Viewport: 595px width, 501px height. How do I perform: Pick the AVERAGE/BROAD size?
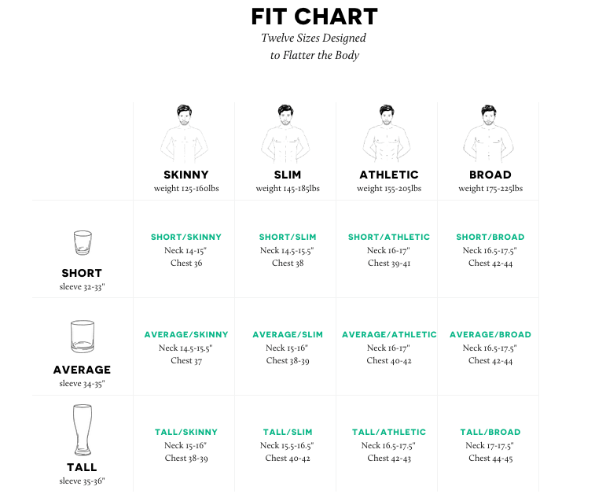point(490,334)
